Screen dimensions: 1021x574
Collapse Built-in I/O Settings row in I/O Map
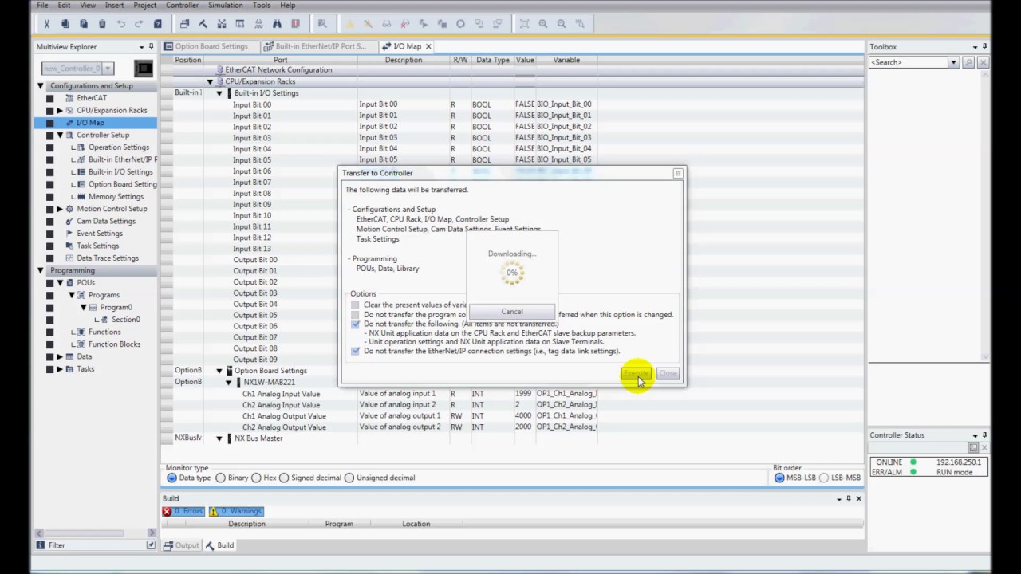click(219, 93)
